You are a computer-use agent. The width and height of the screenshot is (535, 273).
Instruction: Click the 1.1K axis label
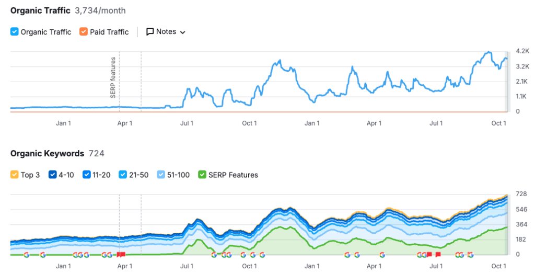coord(522,96)
